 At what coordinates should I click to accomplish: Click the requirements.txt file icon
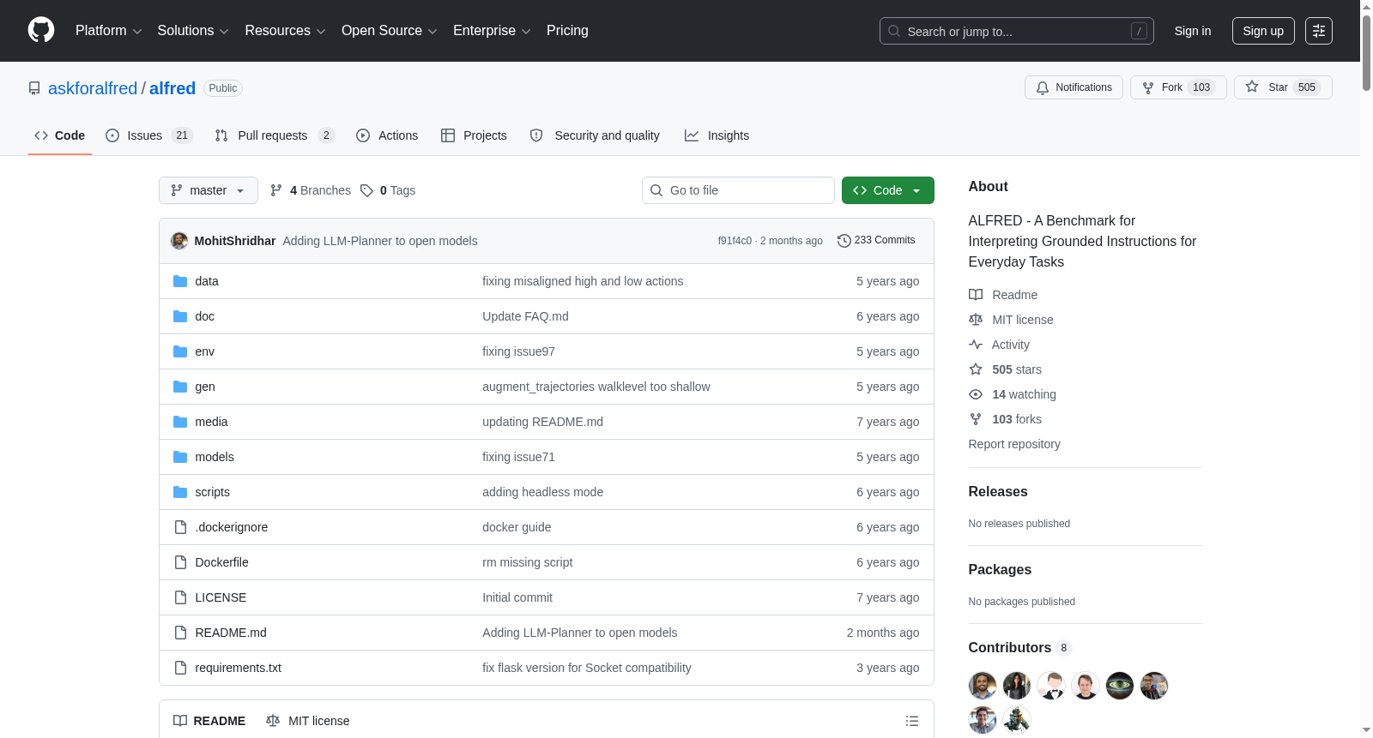pos(180,668)
